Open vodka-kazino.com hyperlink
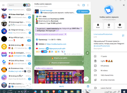This screenshot has width=127, height=93. [56, 44]
